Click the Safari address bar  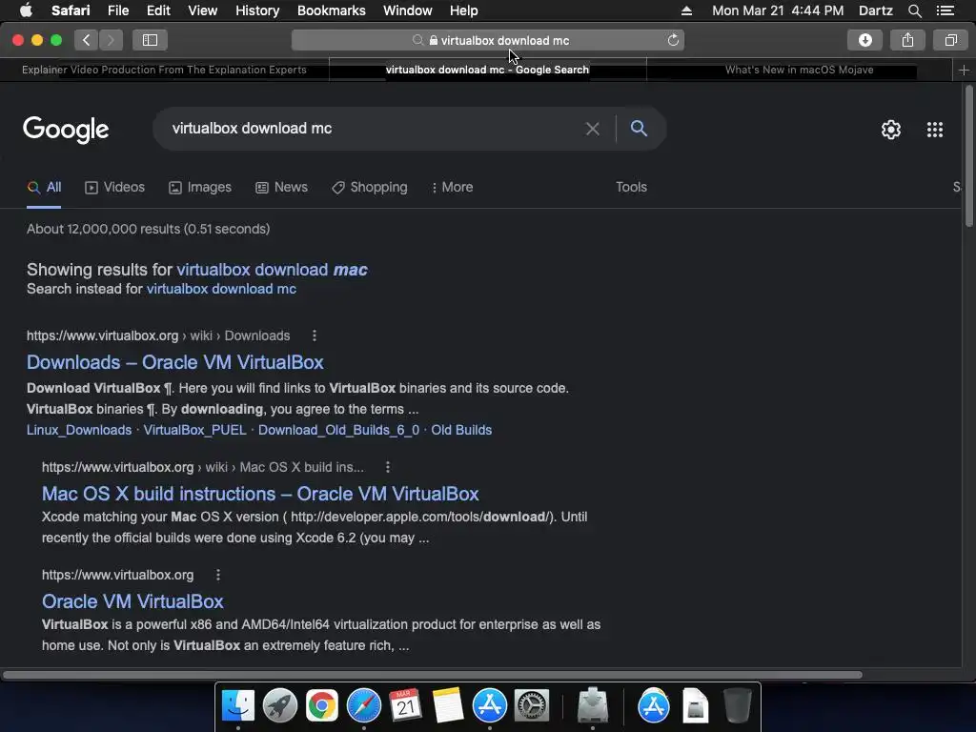488,40
